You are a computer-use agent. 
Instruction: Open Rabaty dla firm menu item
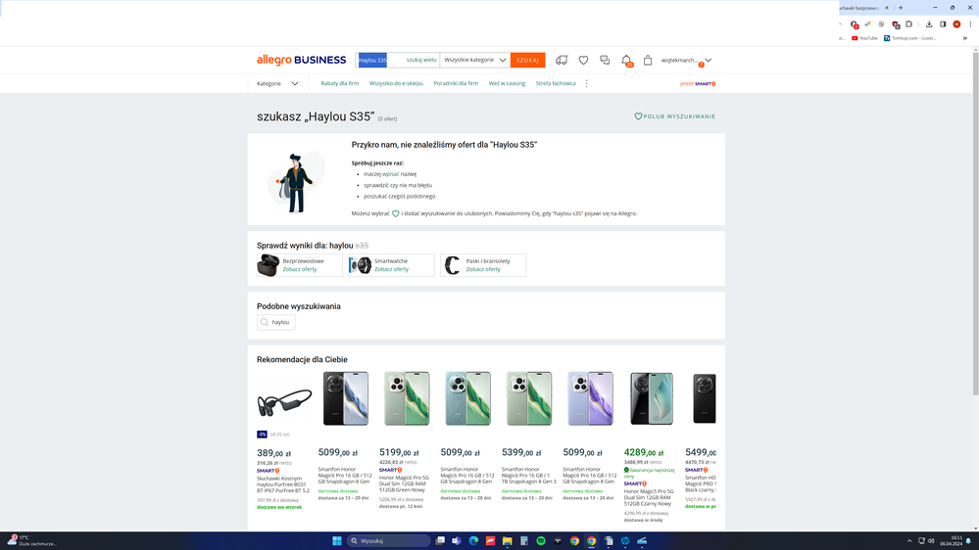(340, 83)
